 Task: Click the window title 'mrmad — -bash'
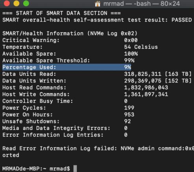[127, 4]
